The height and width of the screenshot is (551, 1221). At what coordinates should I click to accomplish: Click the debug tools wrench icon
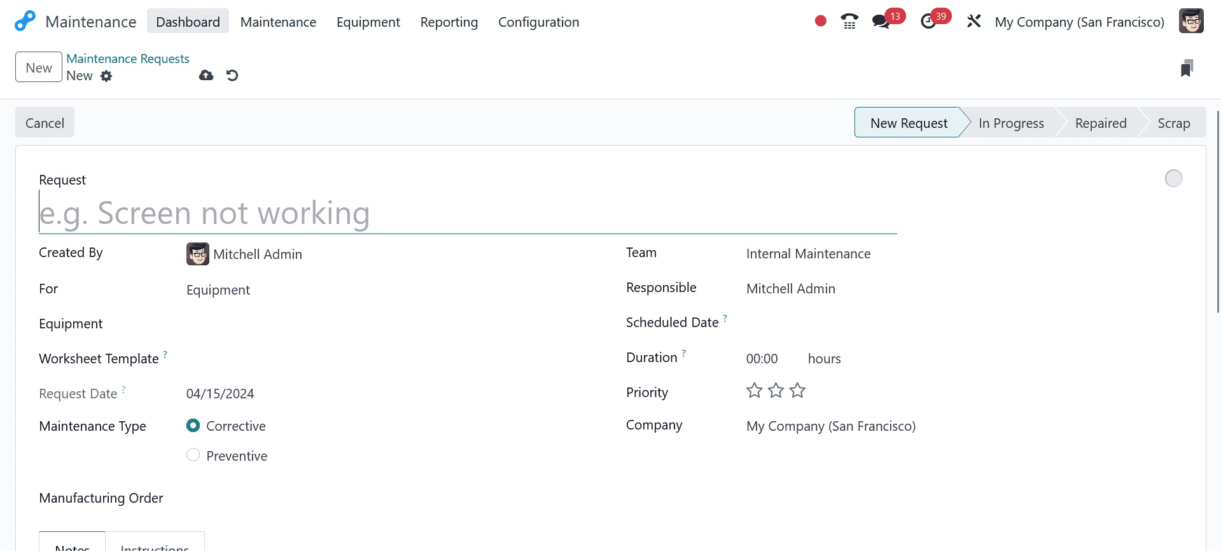pos(973,21)
